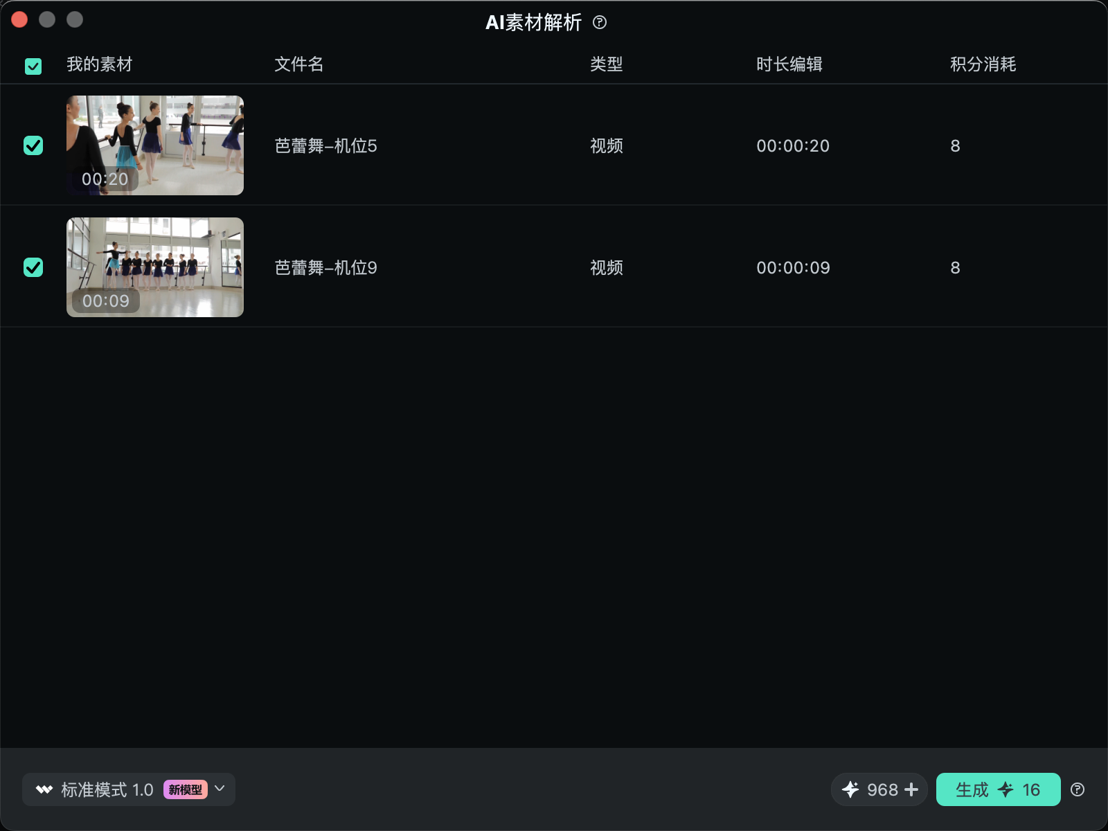Click the help icon beside the 生成 button
This screenshot has height=831, width=1108.
tap(1078, 789)
